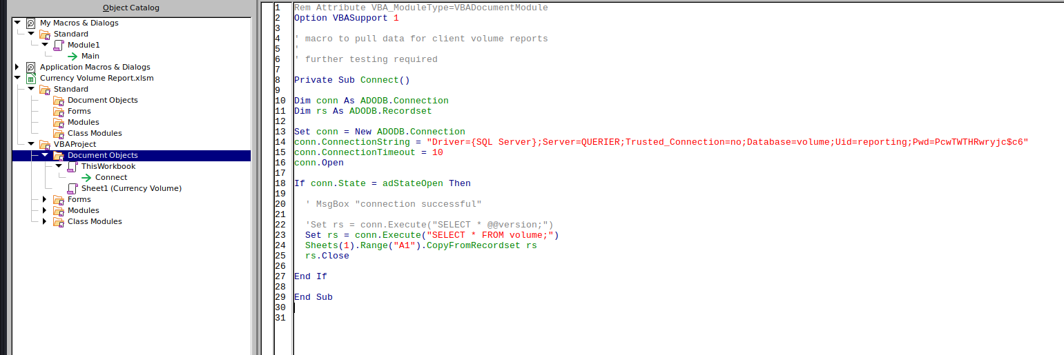Click the green arrow icon beside Connect
This screenshot has height=355, width=1064.
[x=86, y=177]
